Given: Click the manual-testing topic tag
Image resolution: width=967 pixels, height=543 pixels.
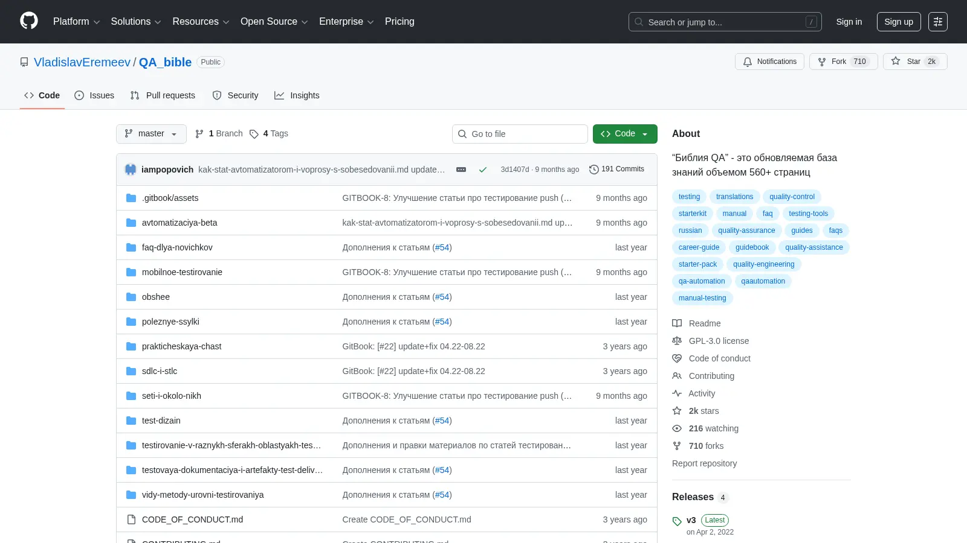Looking at the screenshot, I should 702,298.
